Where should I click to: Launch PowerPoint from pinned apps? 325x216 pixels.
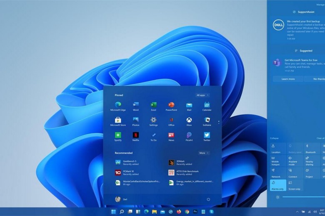[171, 106]
